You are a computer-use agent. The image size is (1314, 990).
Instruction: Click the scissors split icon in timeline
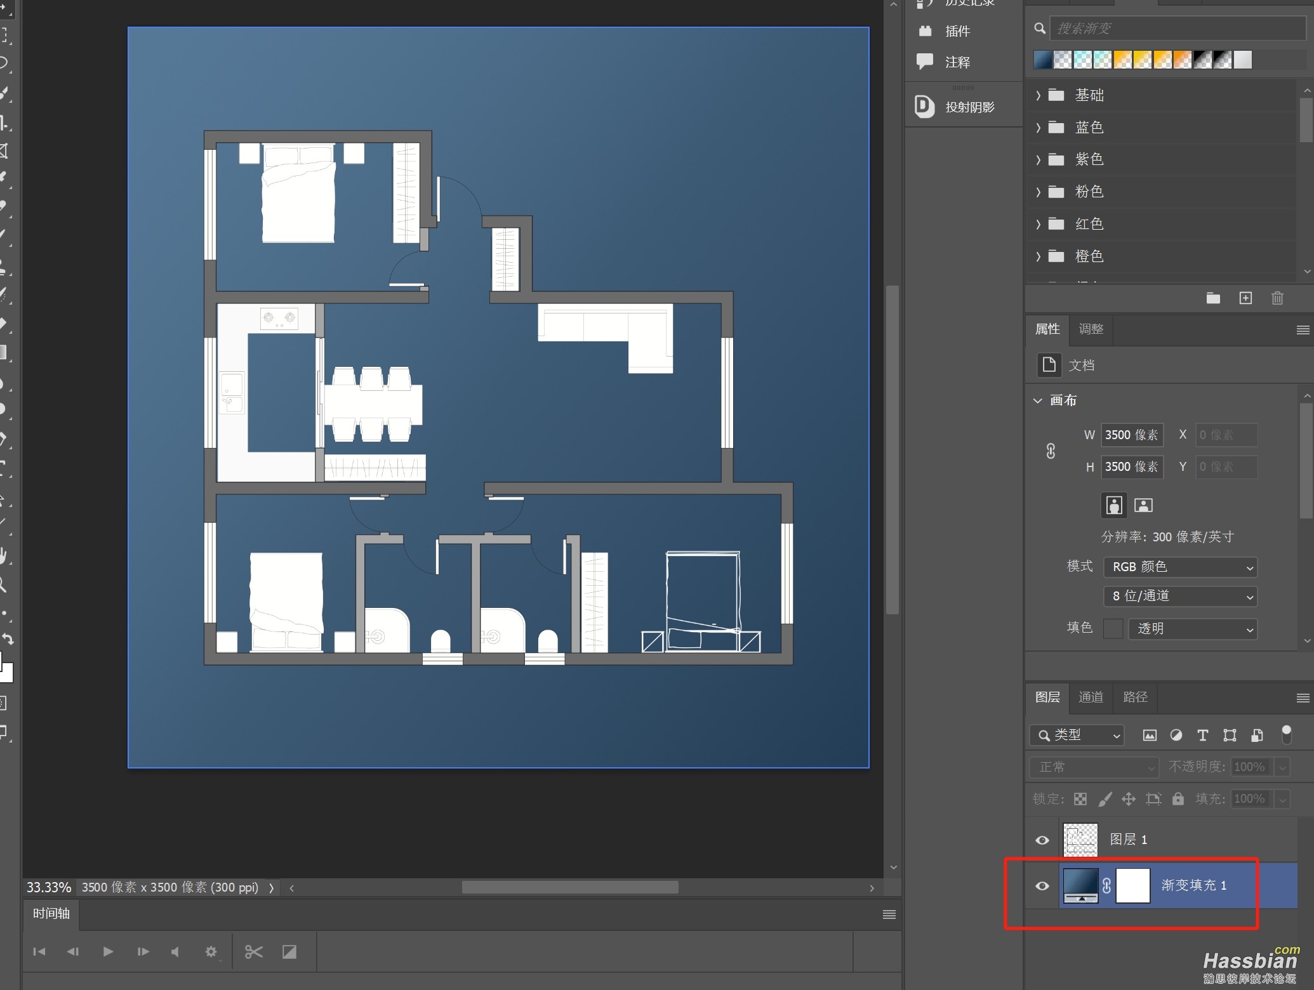[253, 952]
